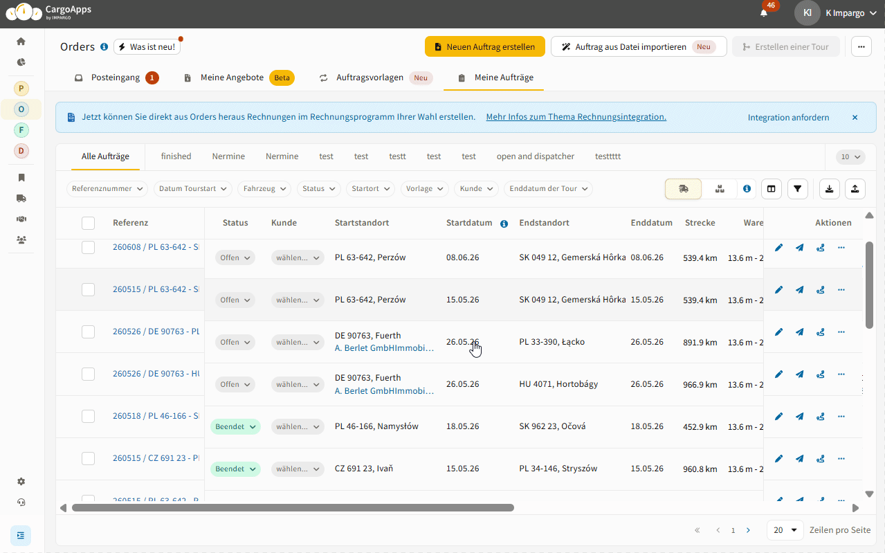Image resolution: width=885 pixels, height=553 pixels.
Task: Check the box for order 260526 to Hortobágy
Action: pos(88,374)
